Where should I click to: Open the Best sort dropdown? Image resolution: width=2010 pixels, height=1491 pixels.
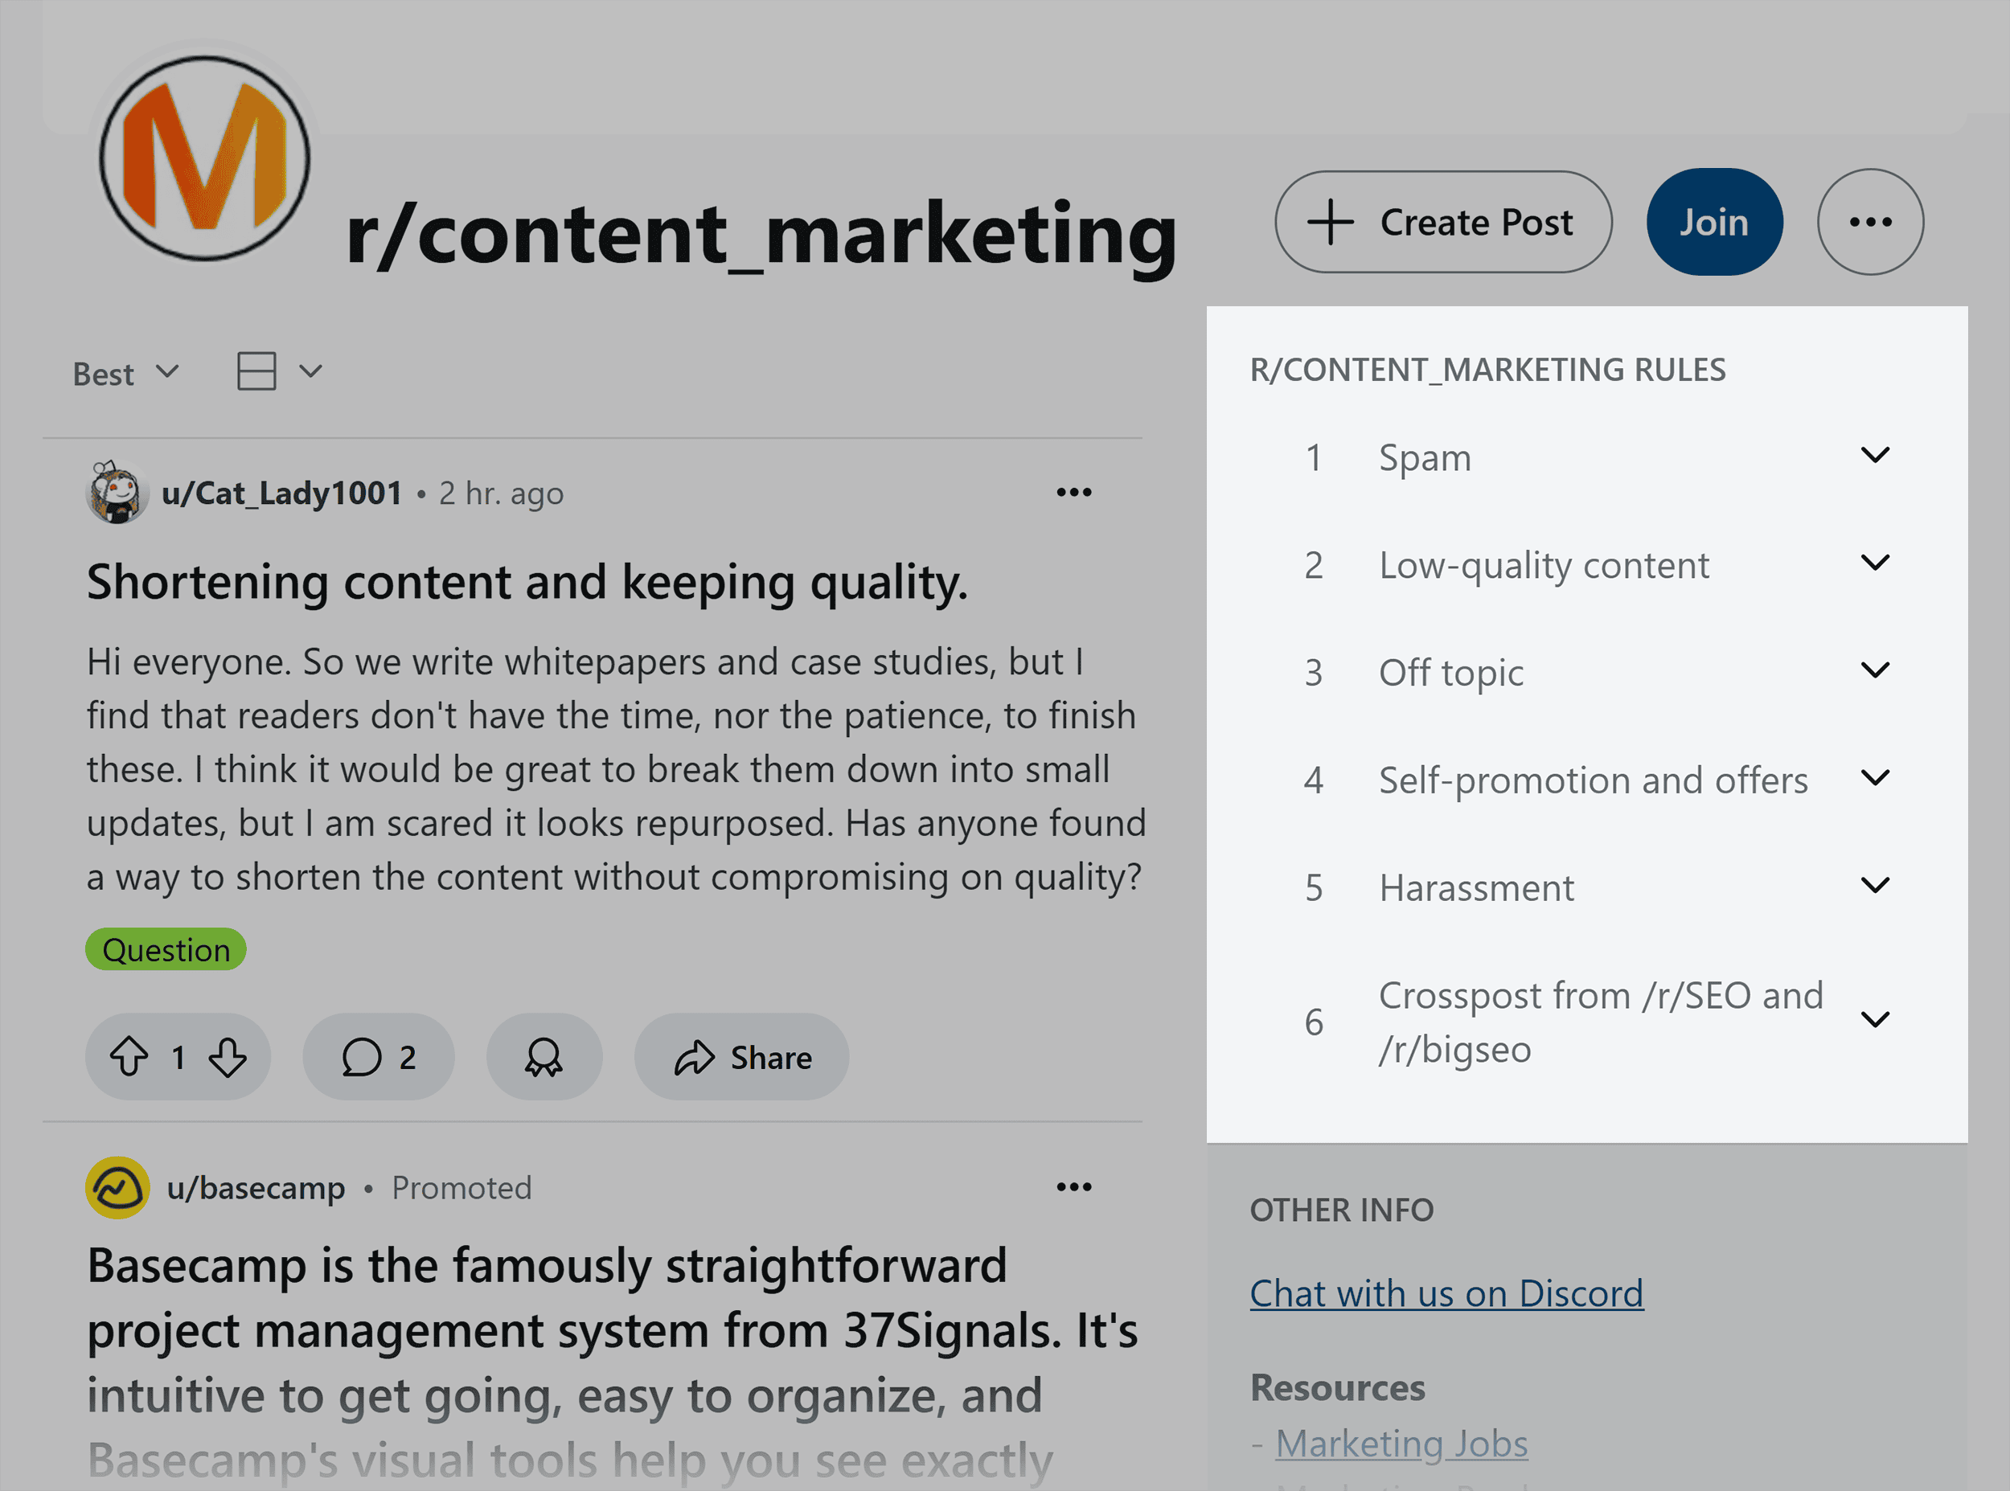[126, 373]
